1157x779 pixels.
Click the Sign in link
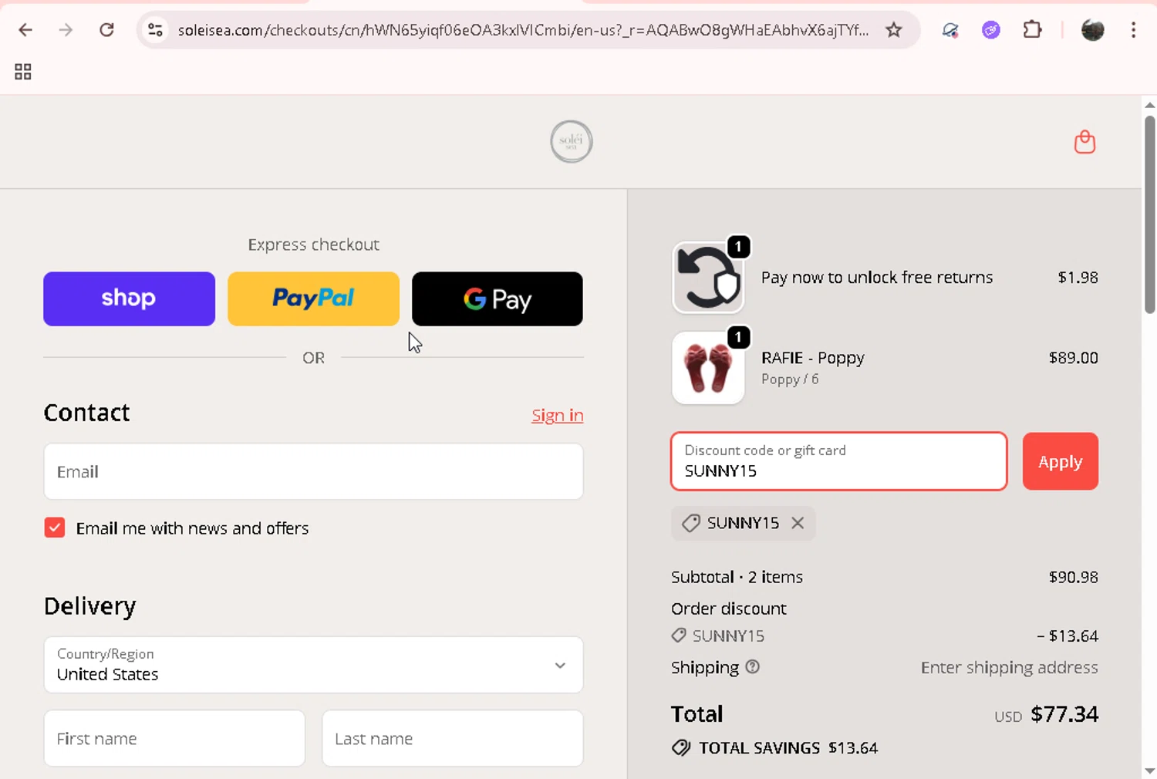pos(558,415)
